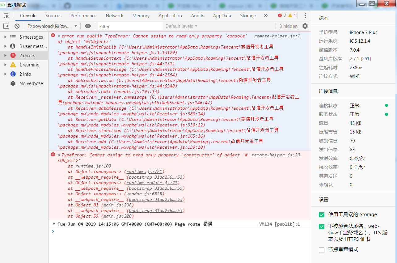This screenshot has width=397, height=263.
Task: Show more tabs with double chevron
Action: pos(266,16)
